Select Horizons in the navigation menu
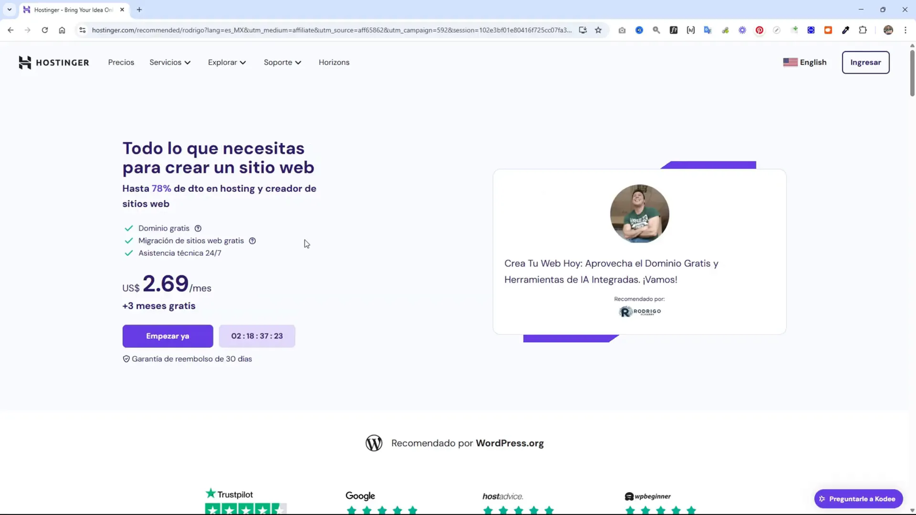Screen dimensions: 916x515 334,62
